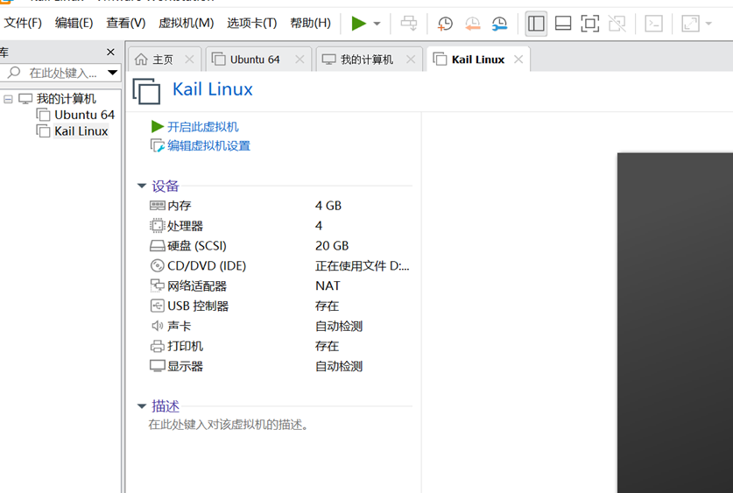The height and width of the screenshot is (493, 733).
Task: Take a snapshot of the virtual machine
Action: 445,23
